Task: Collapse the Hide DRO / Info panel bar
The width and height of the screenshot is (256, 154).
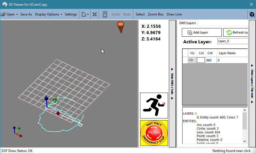Action: coord(172,84)
